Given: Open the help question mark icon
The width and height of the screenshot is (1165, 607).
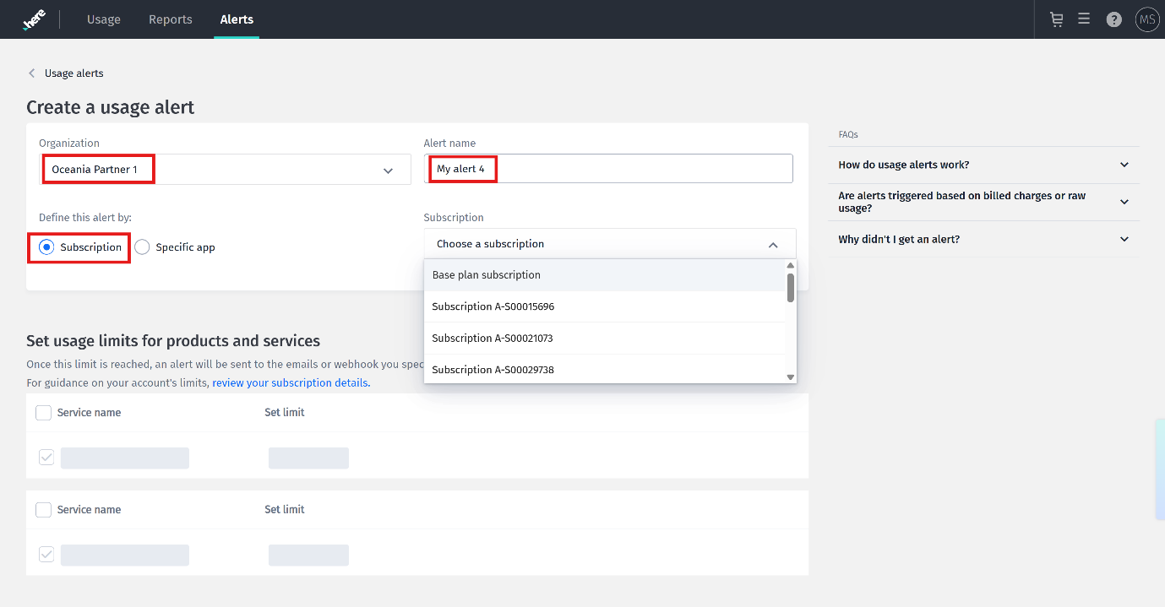Looking at the screenshot, I should [x=1114, y=19].
